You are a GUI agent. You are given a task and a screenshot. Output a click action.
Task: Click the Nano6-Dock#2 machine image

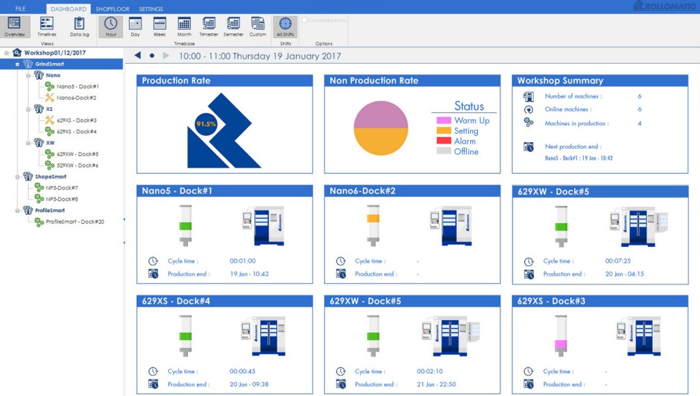tap(451, 226)
